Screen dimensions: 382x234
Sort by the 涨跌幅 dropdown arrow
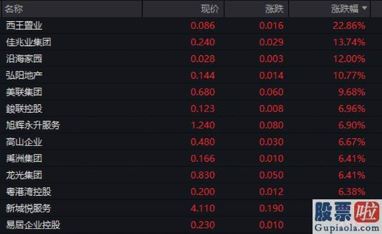pos(365,8)
